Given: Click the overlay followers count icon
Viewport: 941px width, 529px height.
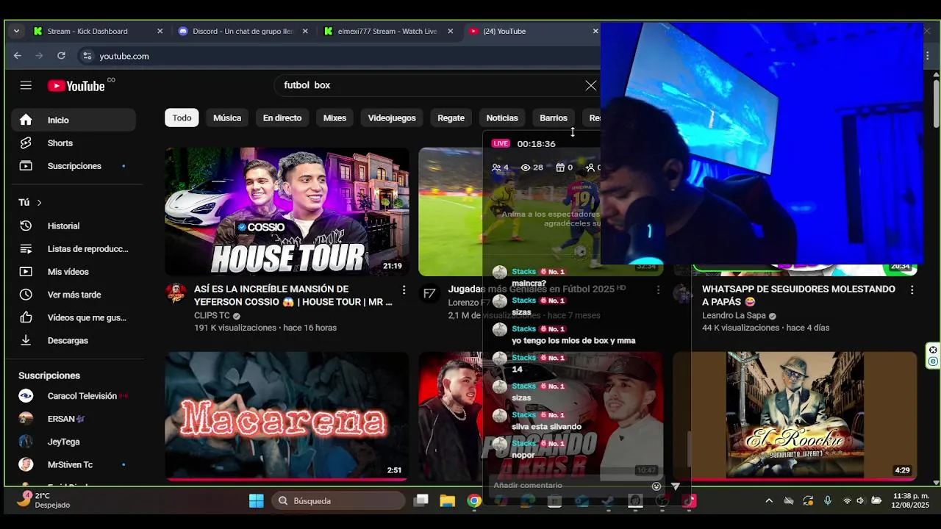Looking at the screenshot, I should tap(590, 168).
